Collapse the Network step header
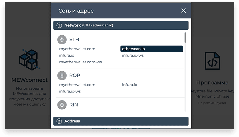Viewport: 239px width, 137px height. click(121, 25)
